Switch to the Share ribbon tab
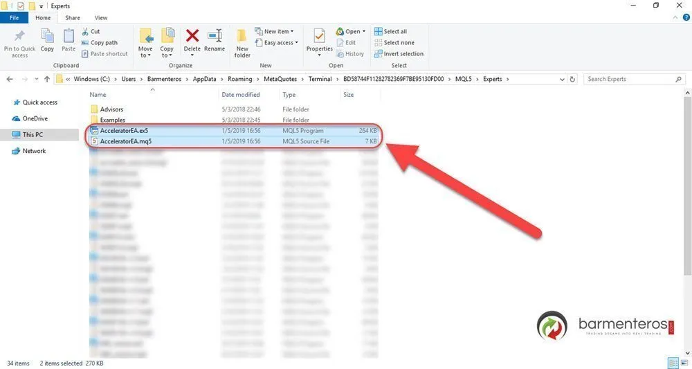Screen dimensions: 692x369 click(x=73, y=18)
